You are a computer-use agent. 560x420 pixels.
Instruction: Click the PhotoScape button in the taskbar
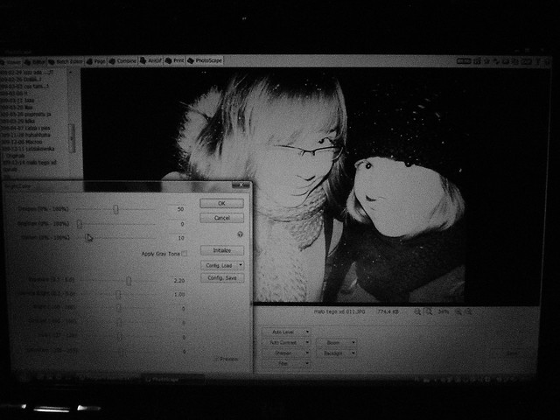172,380
